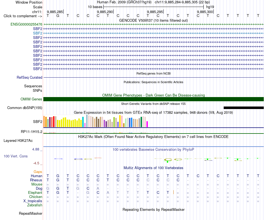This screenshot has height=220, width=264.
Task: Click the '4.88 _' upper PhyloP scale value
Action: coord(37,149)
